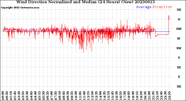Click the 'SE' direction axis label
Image resolution: width=186 pixels, height=101 pixels.
(179, 67)
